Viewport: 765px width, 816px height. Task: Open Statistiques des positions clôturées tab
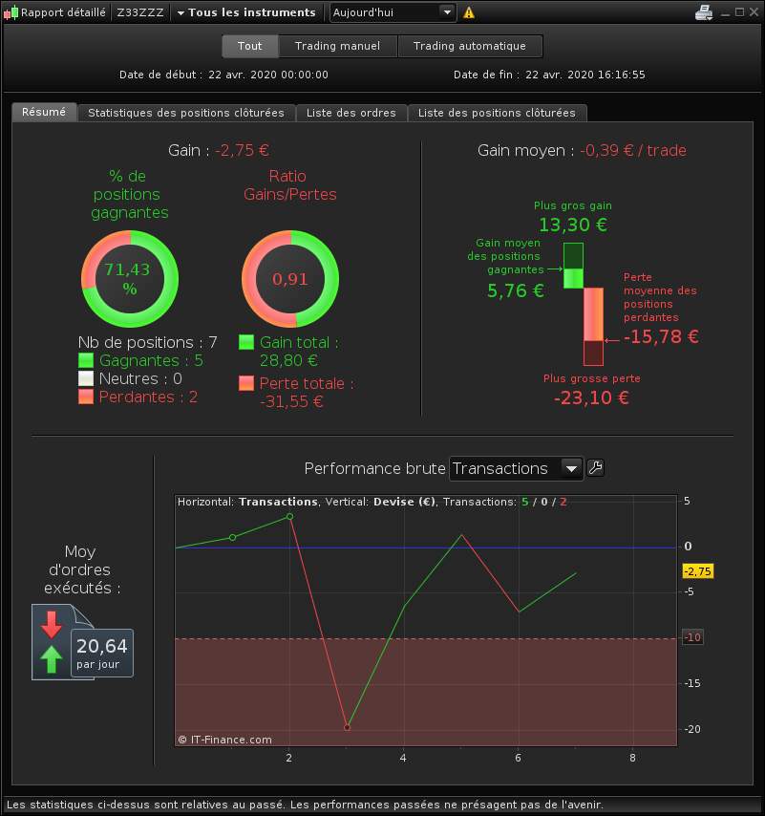tap(186, 113)
